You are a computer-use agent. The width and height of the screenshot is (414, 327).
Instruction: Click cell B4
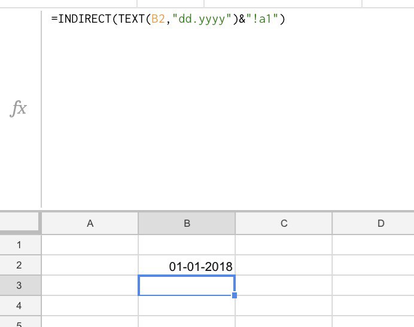click(x=187, y=306)
